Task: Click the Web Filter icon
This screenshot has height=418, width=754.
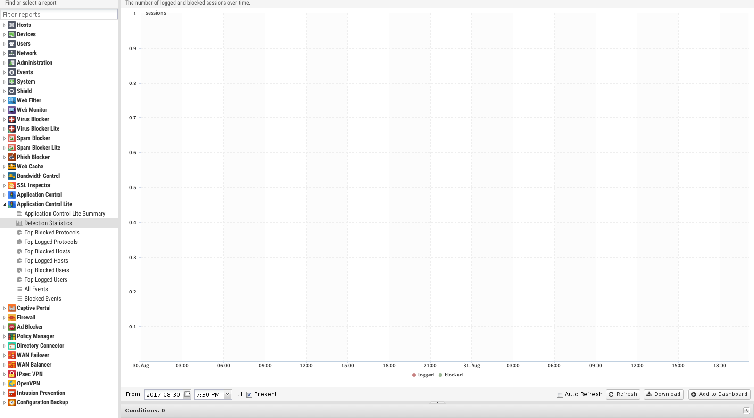Action: 12,100
